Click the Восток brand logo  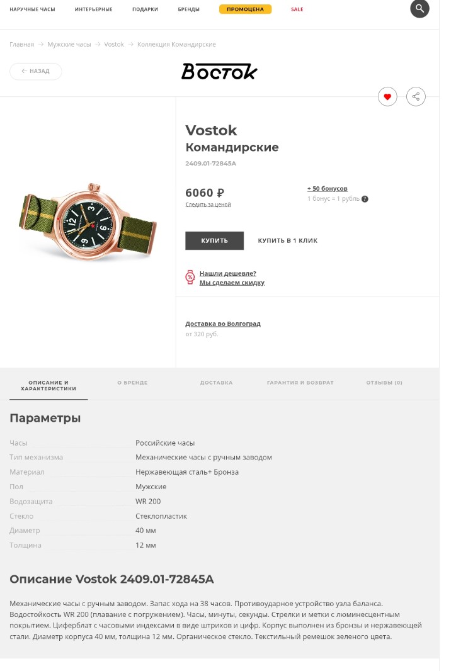click(x=219, y=72)
